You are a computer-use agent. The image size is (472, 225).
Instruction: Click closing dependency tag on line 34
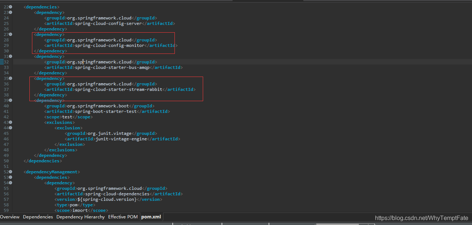tap(51, 73)
